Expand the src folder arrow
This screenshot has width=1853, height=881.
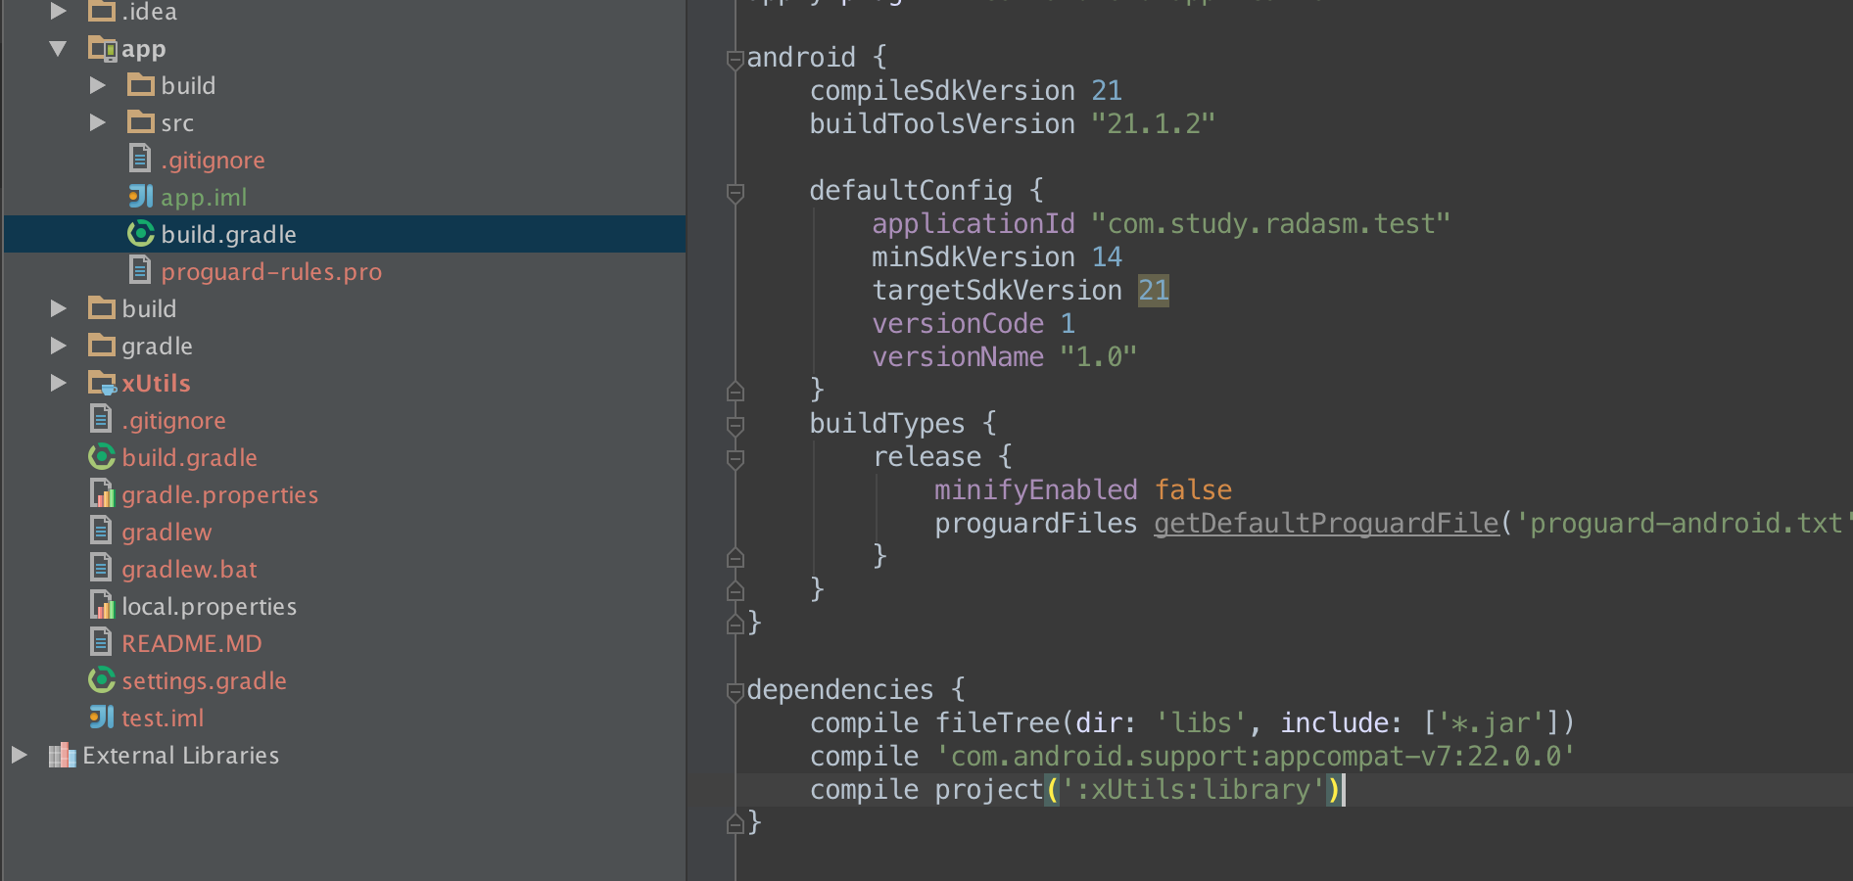pos(97,122)
